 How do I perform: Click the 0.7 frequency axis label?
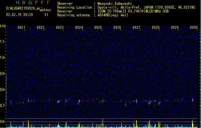coord(3,106)
